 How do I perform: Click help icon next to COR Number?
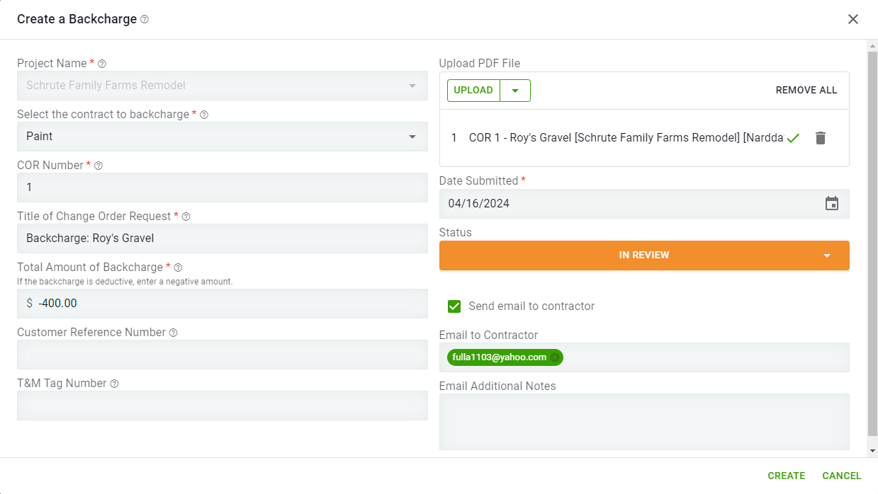(x=99, y=166)
